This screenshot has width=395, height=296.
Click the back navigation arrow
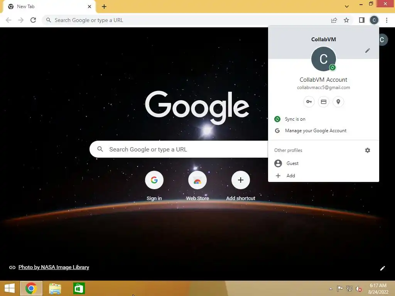8,20
